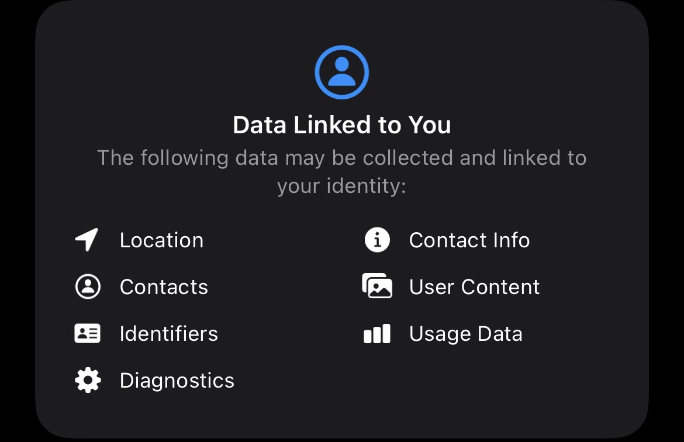Click the black margin left of the card
684x442 pixels.
click(x=16, y=234)
